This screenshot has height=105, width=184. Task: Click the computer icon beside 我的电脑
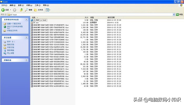pos(5,50)
